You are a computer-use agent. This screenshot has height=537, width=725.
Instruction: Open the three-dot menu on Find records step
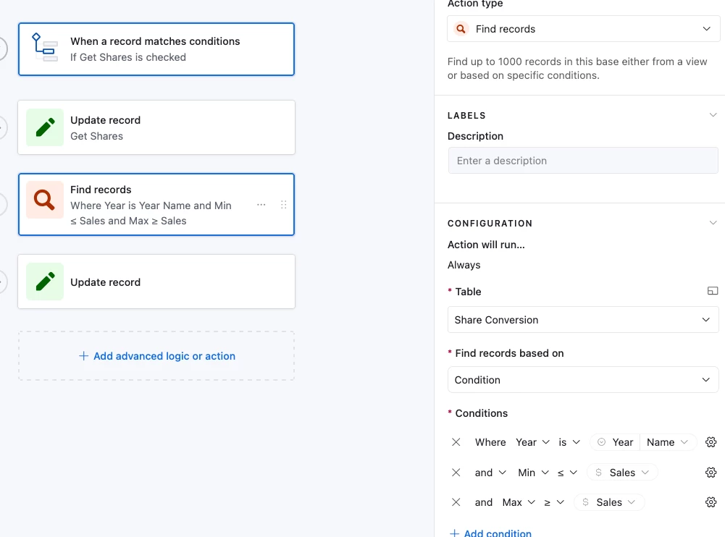(261, 205)
